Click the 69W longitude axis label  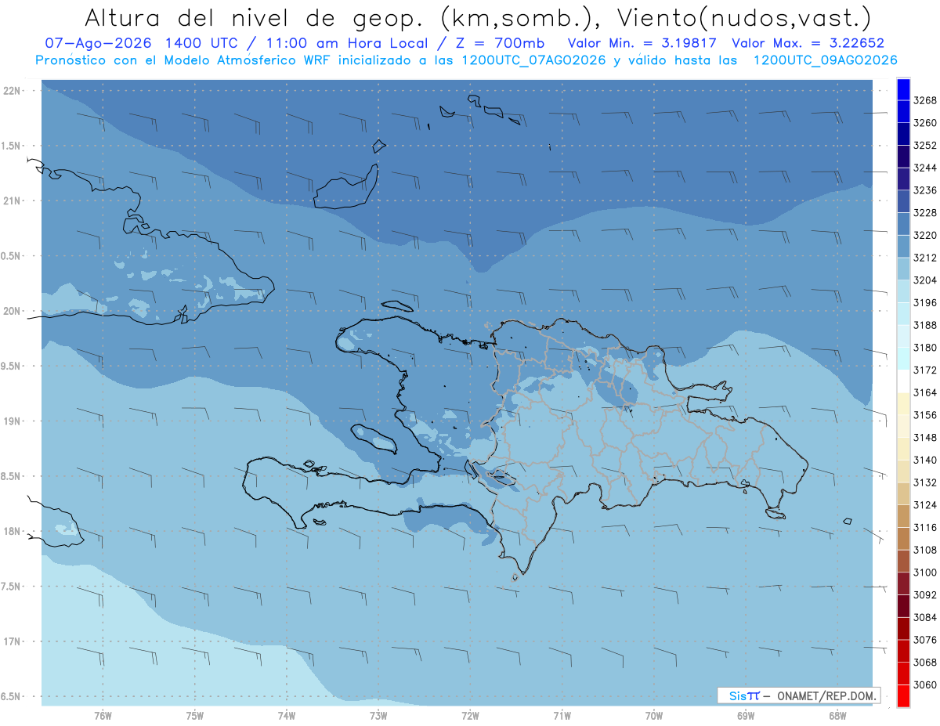click(x=746, y=716)
